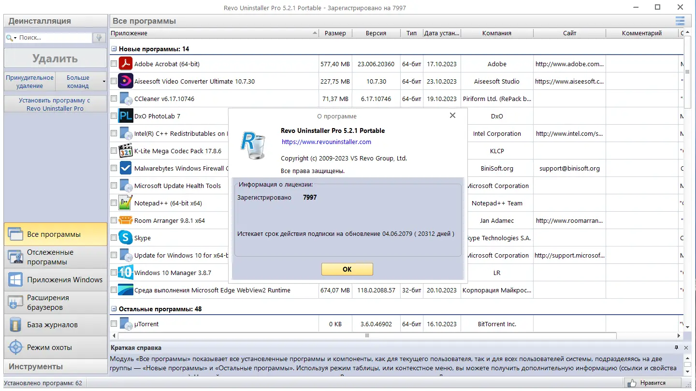Open Отслеженные программы in the sidebar
The height and width of the screenshot is (391, 696).
click(56, 257)
